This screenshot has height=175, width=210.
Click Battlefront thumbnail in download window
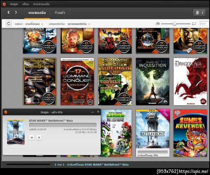[x=16, y=132]
